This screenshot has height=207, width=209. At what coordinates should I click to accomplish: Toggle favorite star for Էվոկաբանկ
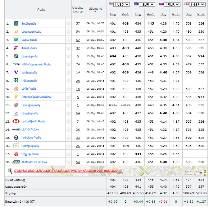[x=69, y=73]
